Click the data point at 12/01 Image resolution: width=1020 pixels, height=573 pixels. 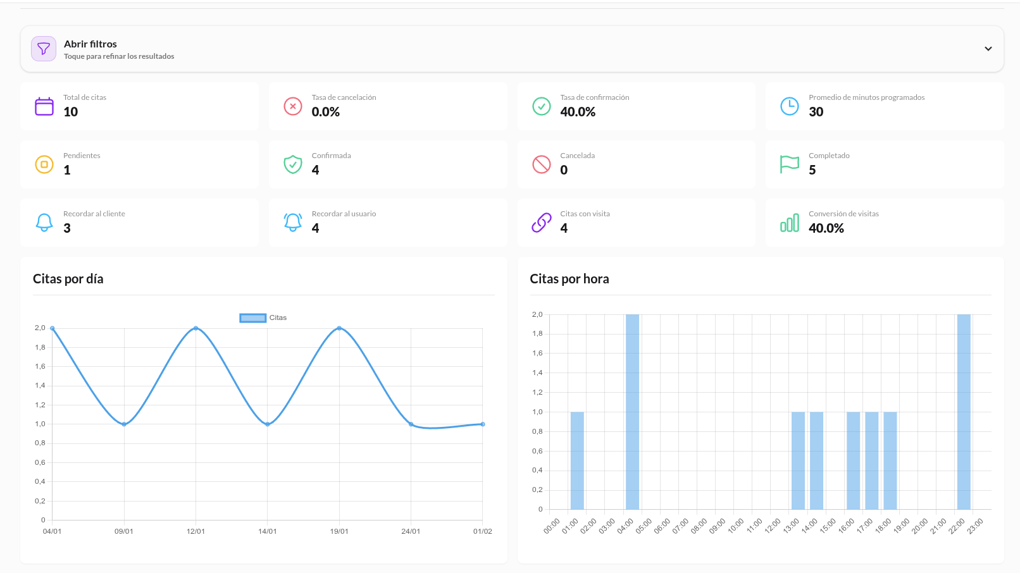(x=196, y=328)
